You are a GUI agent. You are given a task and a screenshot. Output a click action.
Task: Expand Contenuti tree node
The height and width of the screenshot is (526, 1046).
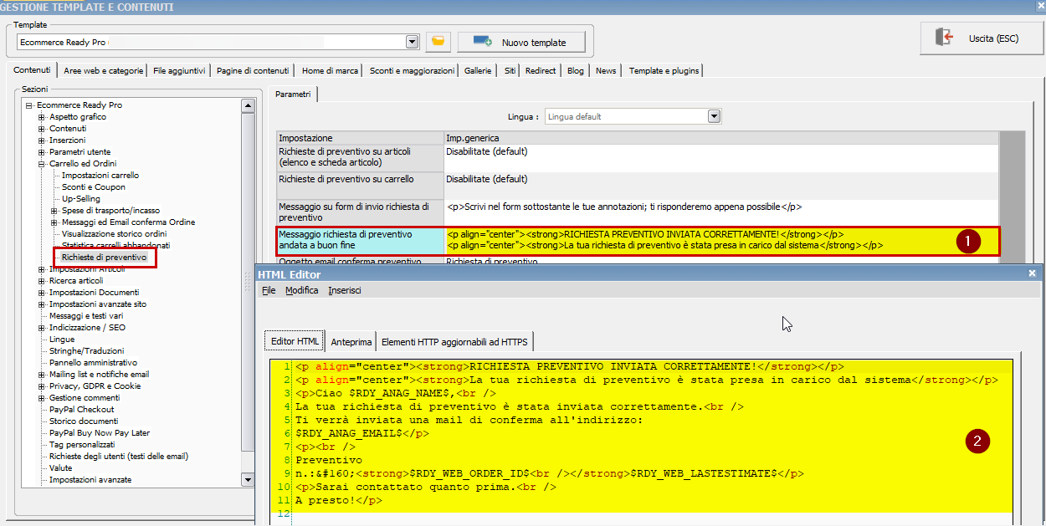coord(42,129)
